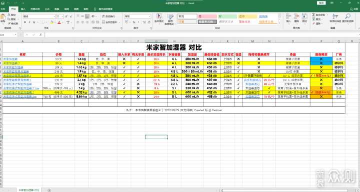Toggle bottom vertical alignment
This screenshot has height=192, width=360.
(x=87, y=16)
